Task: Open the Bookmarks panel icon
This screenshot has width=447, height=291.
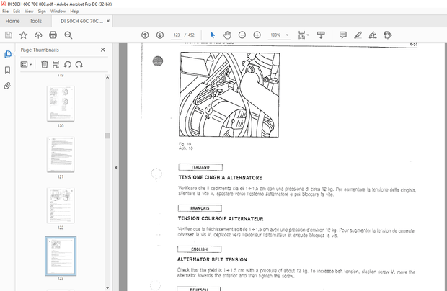Action: pyautogui.click(x=8, y=71)
